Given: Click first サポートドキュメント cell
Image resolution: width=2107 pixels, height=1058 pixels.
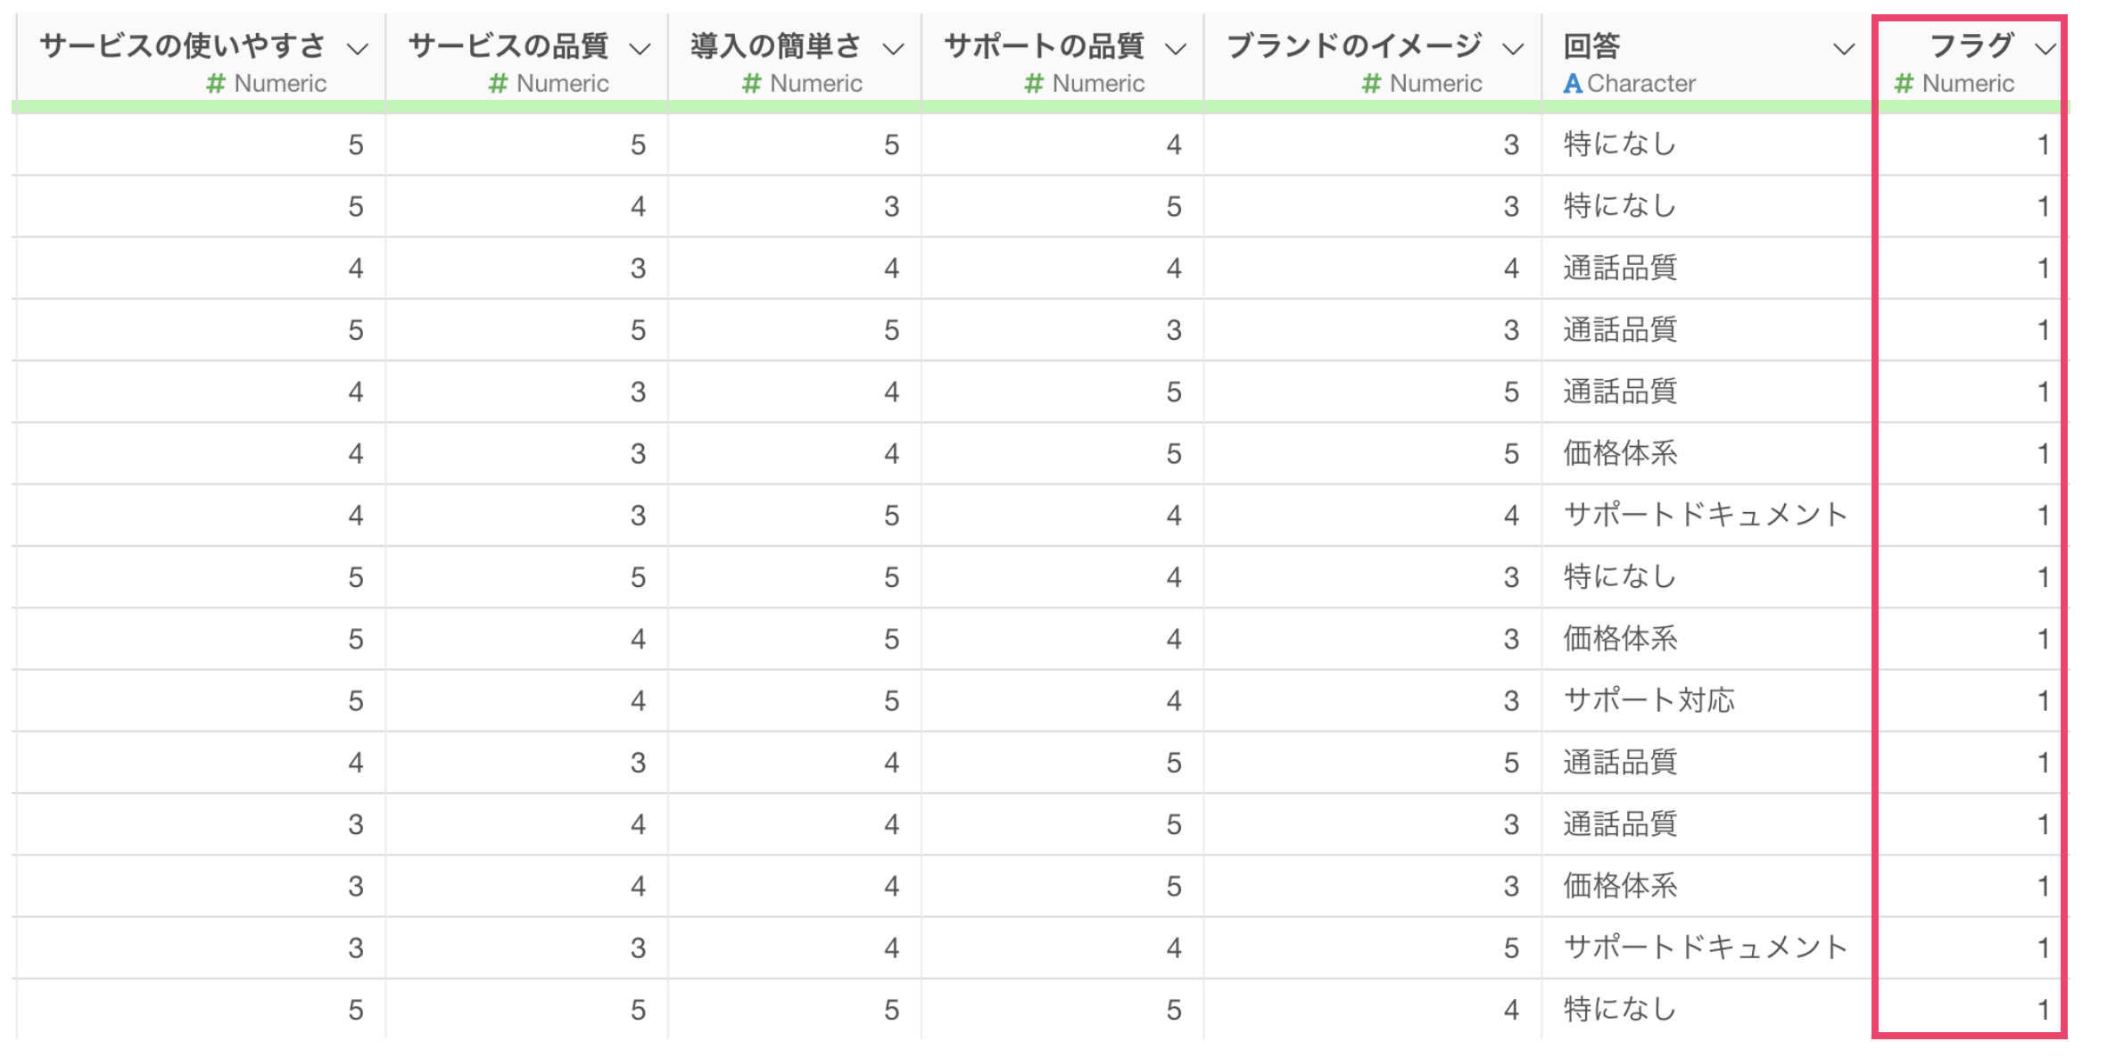Looking at the screenshot, I should 1704,516.
